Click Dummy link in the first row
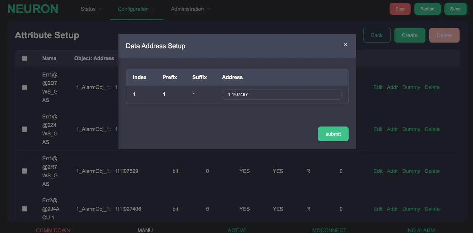 411,87
